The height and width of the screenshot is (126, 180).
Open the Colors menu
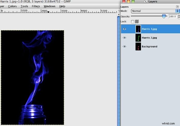(12, 6)
